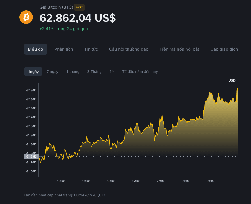Click the 62.862,04 US$ price heading
The height and width of the screenshot is (204, 251).
click(x=78, y=18)
